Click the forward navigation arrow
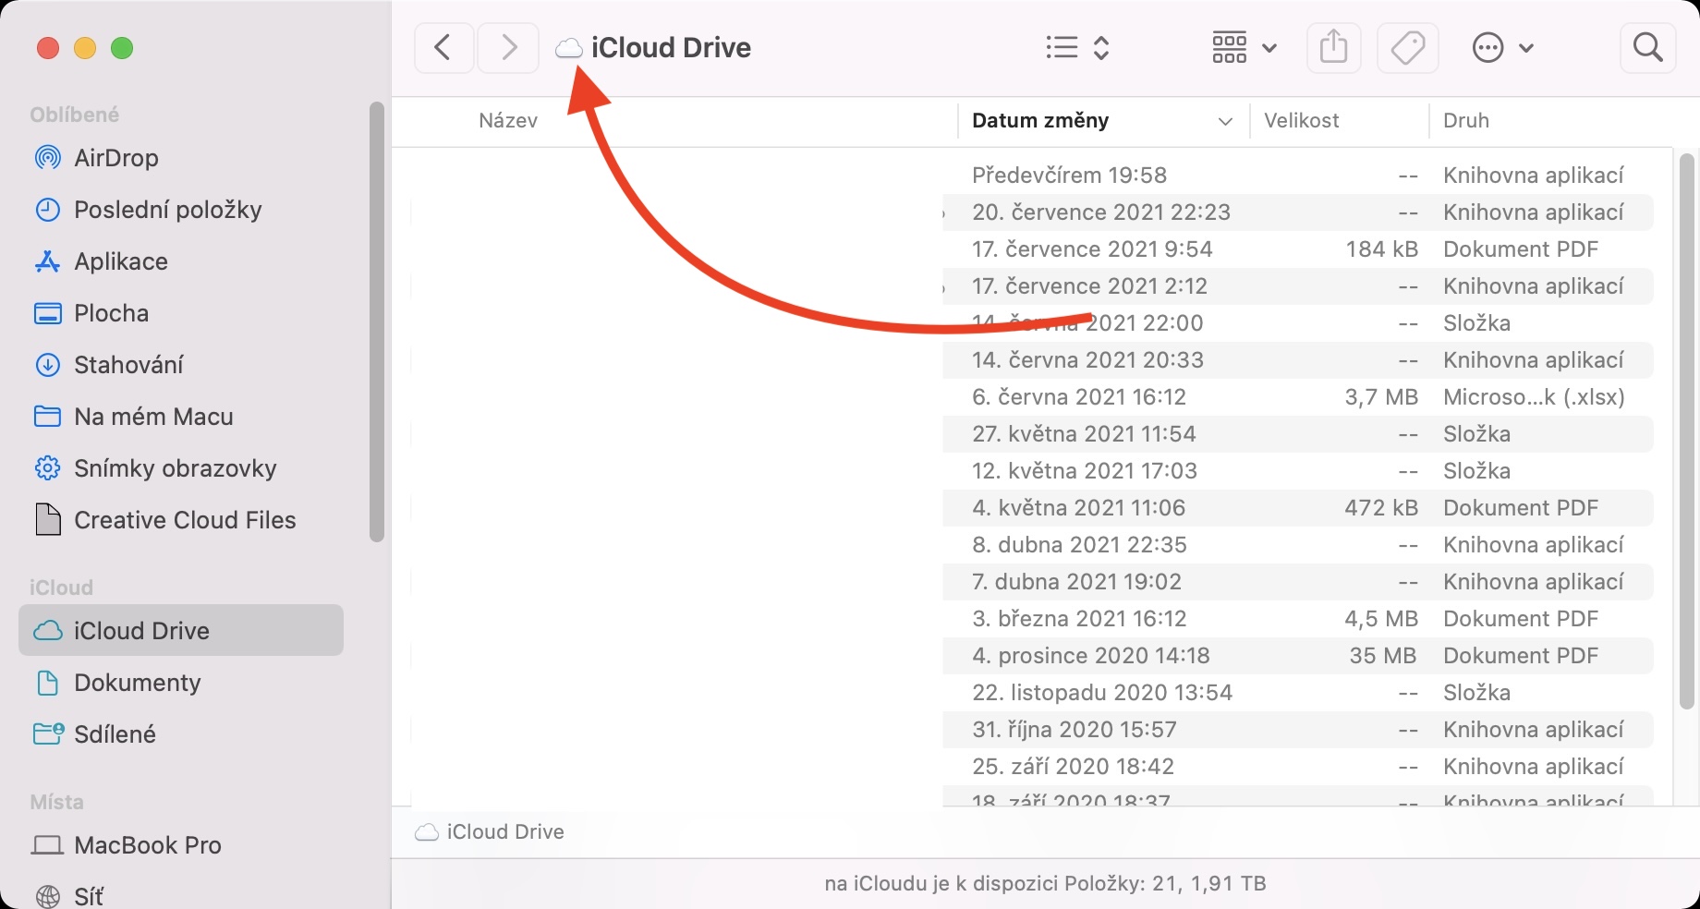The height and width of the screenshot is (909, 1700). 508,47
